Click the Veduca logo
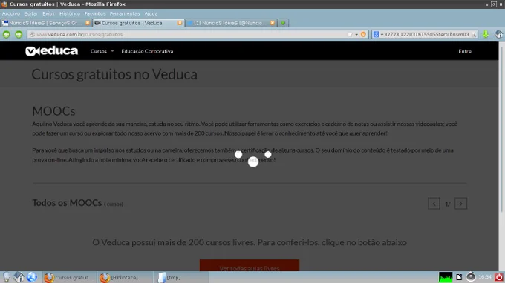This screenshot has height=283, width=505. (x=51, y=51)
